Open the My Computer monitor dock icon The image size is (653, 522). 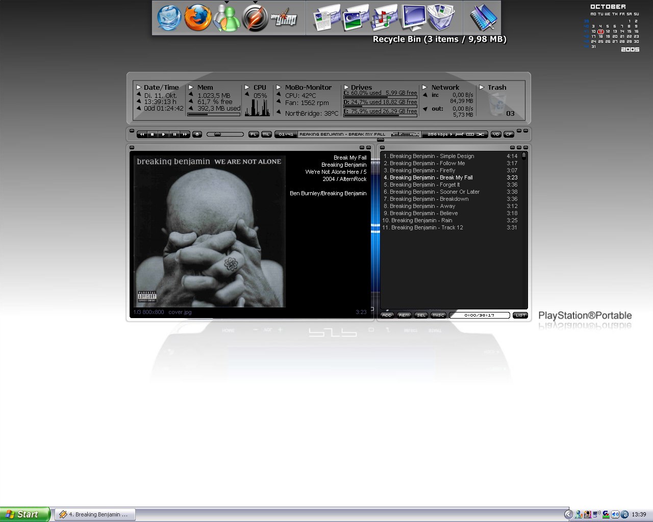[x=413, y=18]
